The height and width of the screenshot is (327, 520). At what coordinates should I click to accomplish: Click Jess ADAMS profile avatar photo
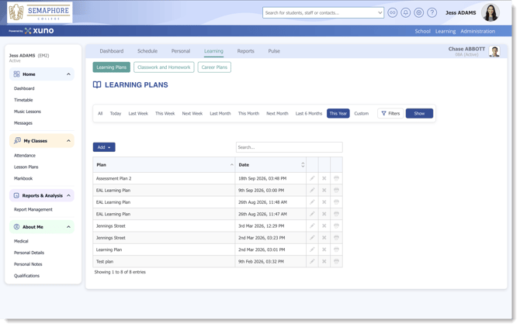pos(491,12)
